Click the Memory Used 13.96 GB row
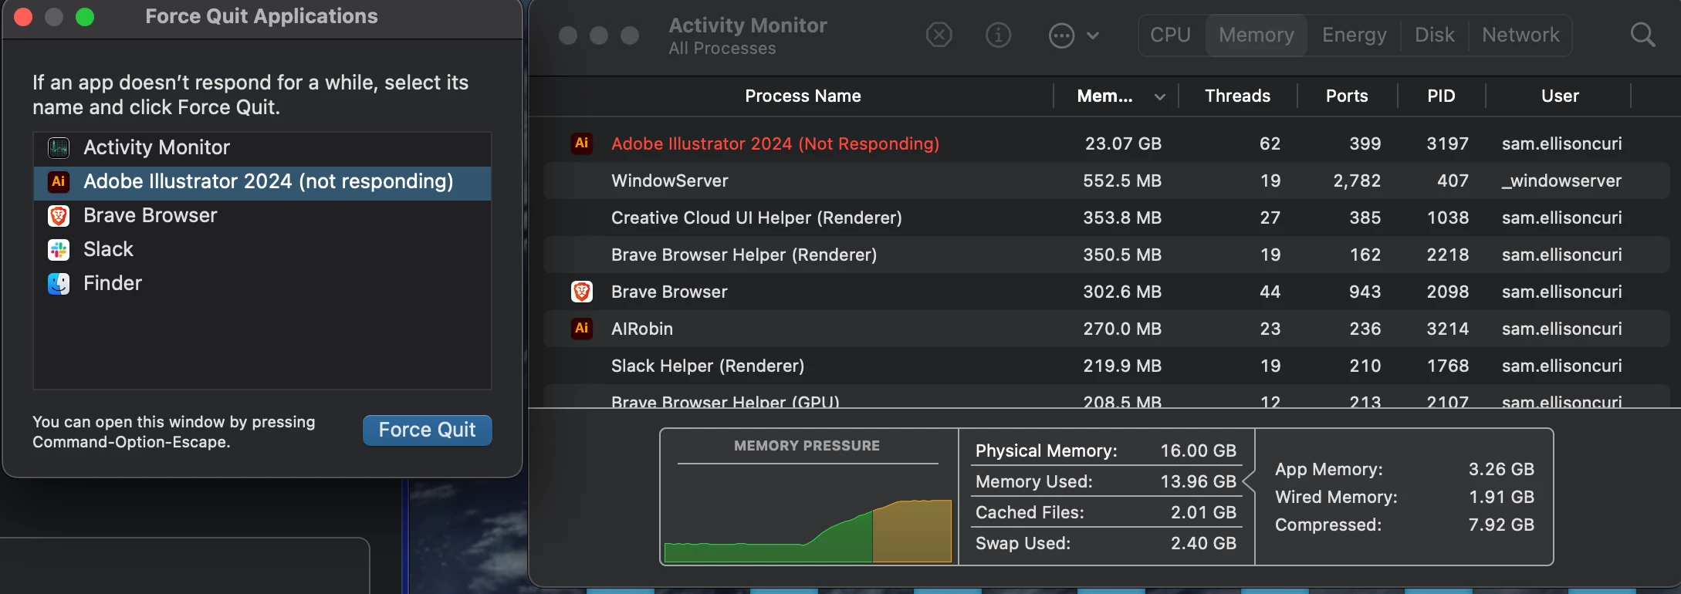This screenshot has height=594, width=1681. (1105, 482)
